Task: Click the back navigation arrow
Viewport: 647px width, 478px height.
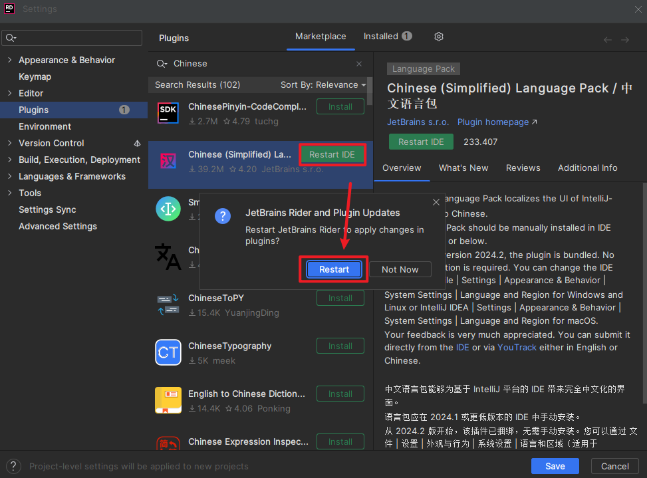Action: [x=607, y=40]
